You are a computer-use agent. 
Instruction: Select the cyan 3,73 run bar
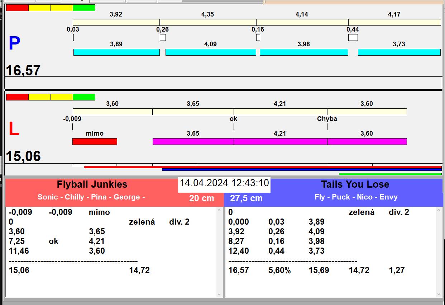[x=399, y=52]
